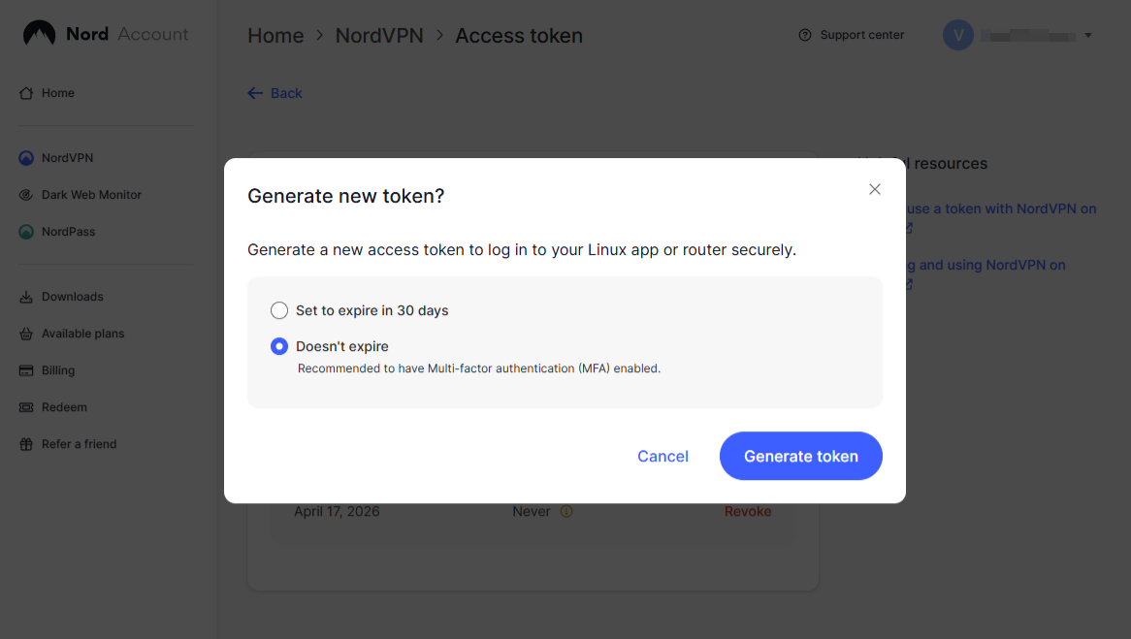Screen dimensions: 1131x639
Task: Choose the Doesn't expire option
Action: (x=279, y=345)
